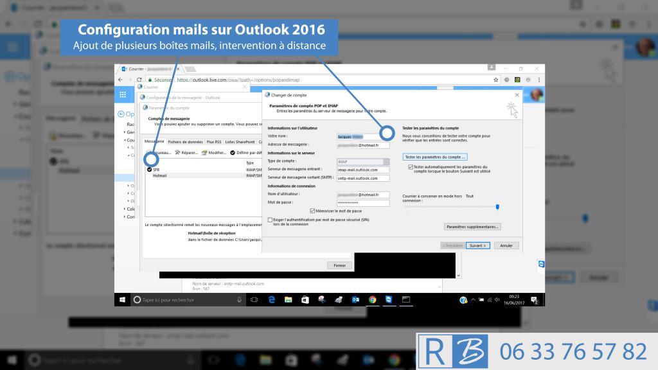
Task: Switch to the Messagerie tab
Action: pyautogui.click(x=154, y=141)
